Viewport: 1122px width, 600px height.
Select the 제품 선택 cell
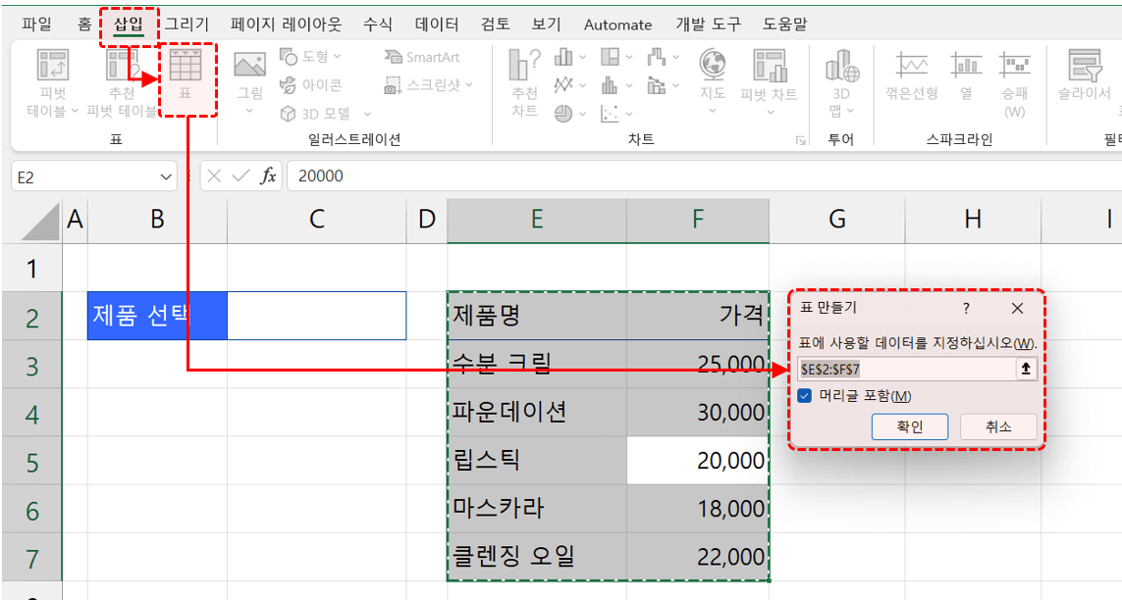[157, 315]
